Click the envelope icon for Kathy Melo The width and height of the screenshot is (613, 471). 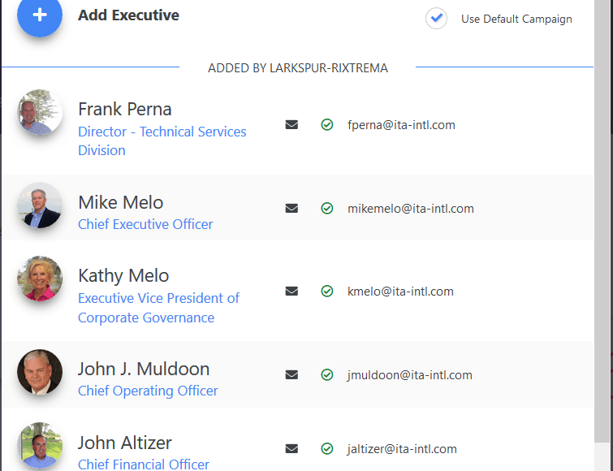(x=291, y=292)
